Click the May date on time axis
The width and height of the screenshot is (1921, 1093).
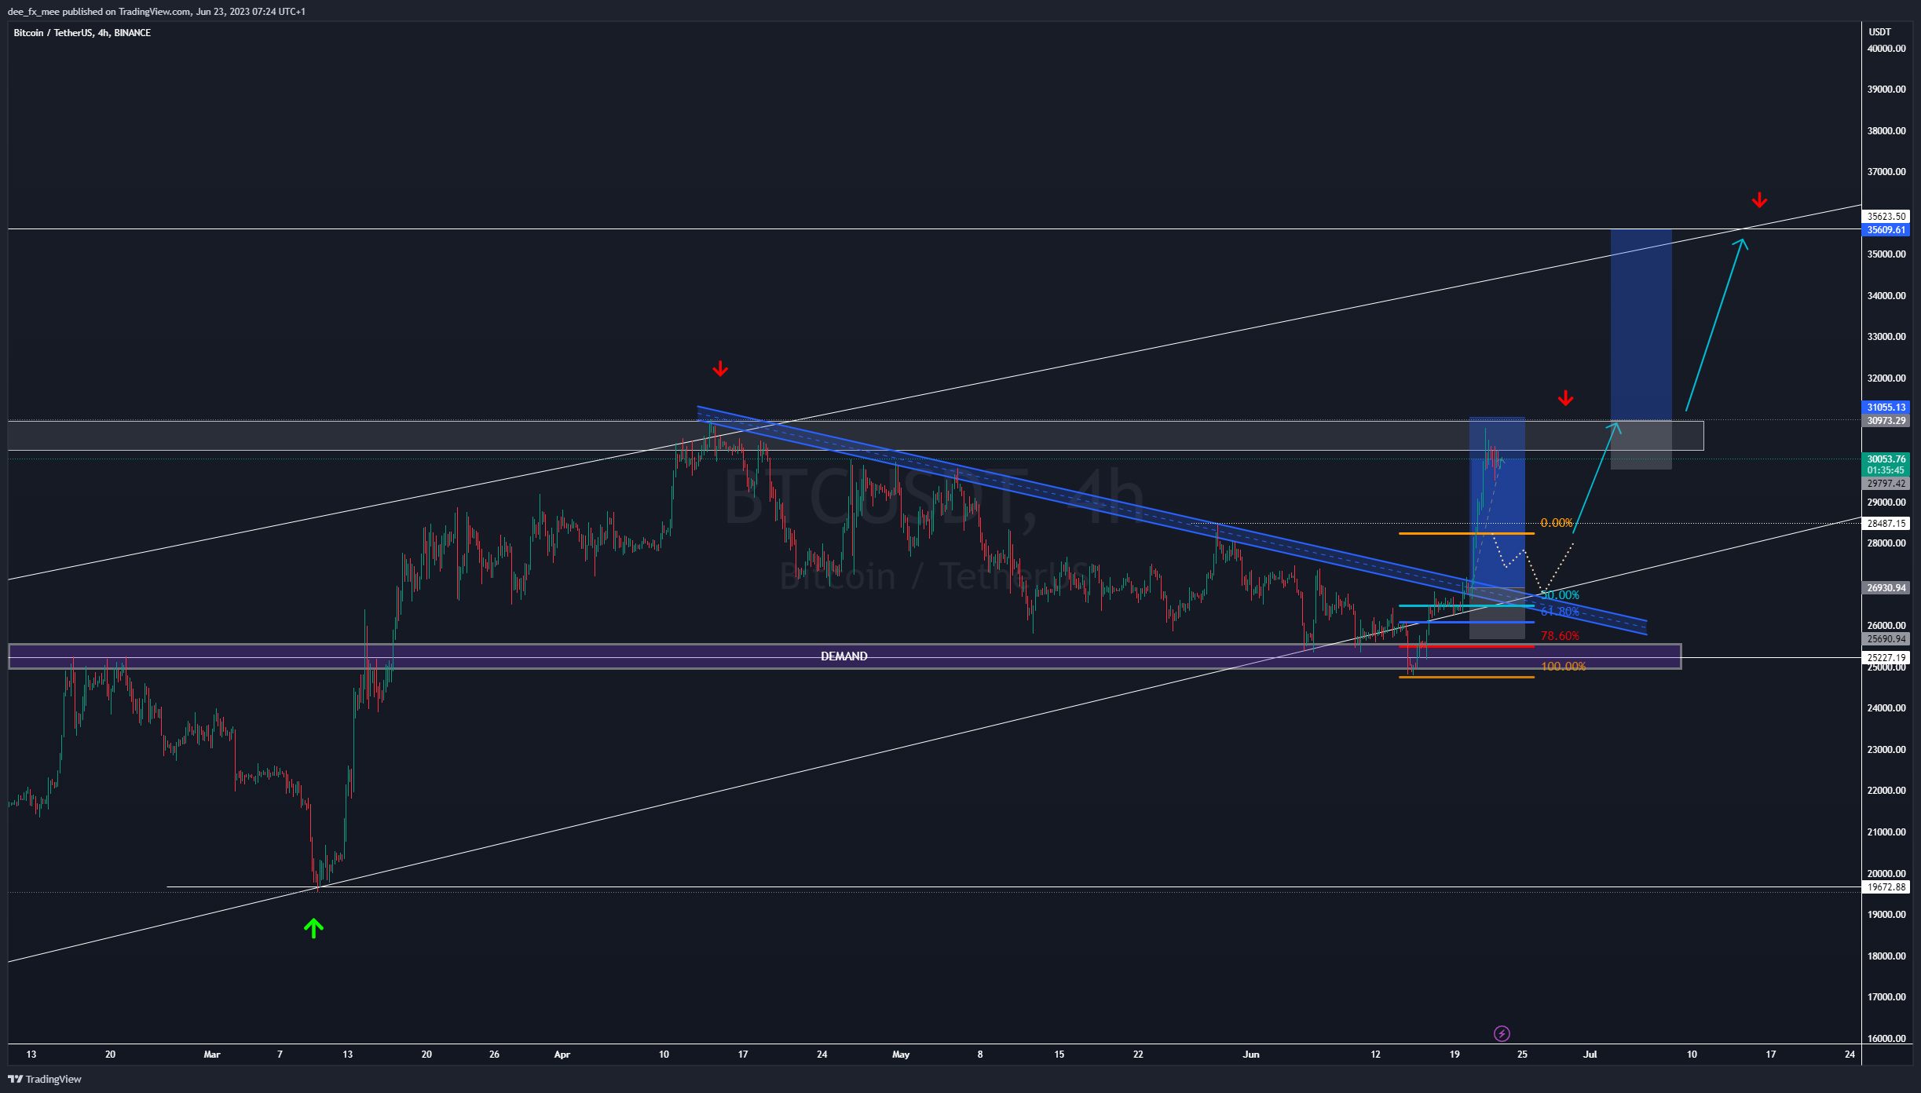[901, 1055]
